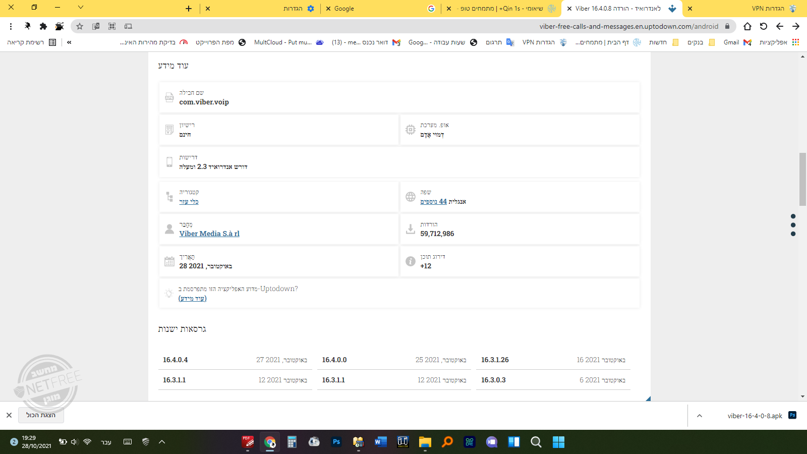Open the volume speaker tray icon
This screenshot has width=807, height=454.
(75, 442)
